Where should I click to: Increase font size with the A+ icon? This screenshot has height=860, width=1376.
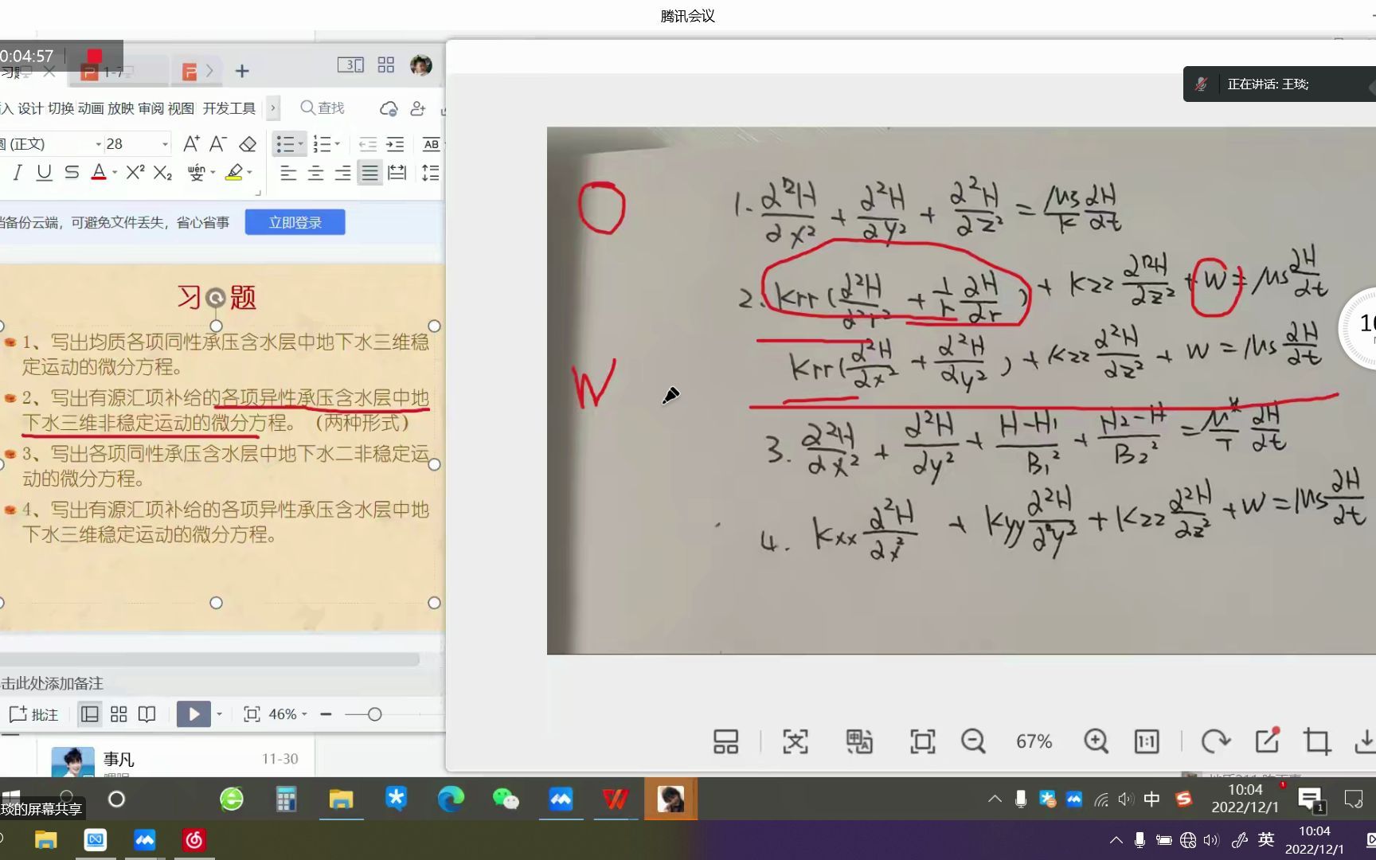pos(191,144)
